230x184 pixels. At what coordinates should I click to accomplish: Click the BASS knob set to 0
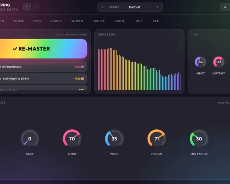pyautogui.click(x=30, y=138)
